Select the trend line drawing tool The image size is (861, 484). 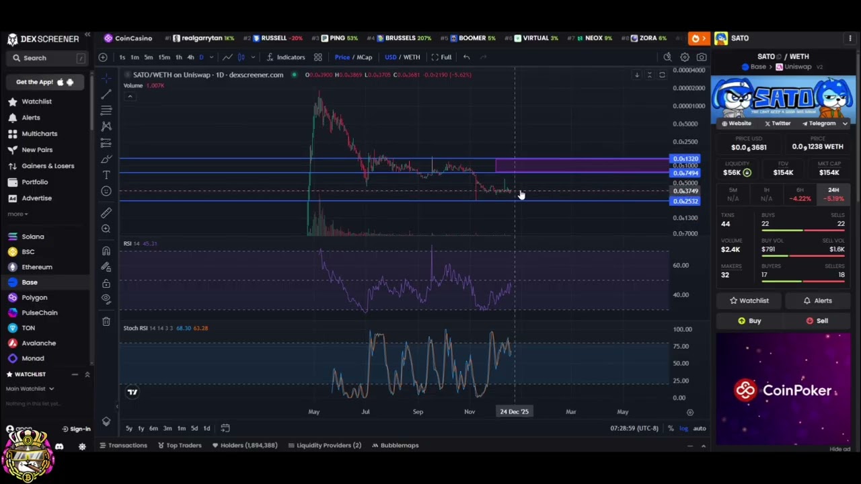(106, 94)
